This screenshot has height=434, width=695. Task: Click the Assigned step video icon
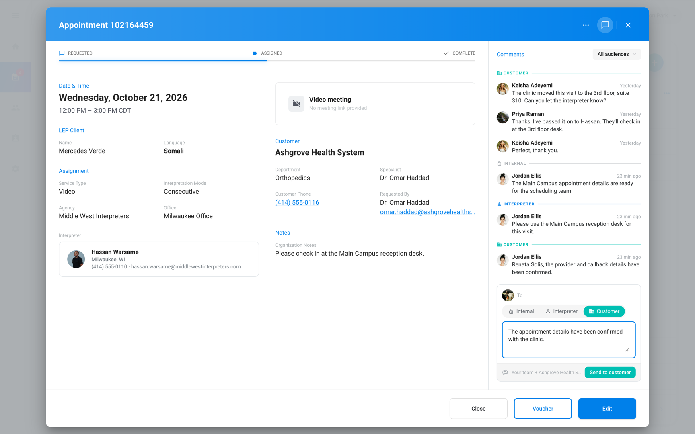pos(255,53)
